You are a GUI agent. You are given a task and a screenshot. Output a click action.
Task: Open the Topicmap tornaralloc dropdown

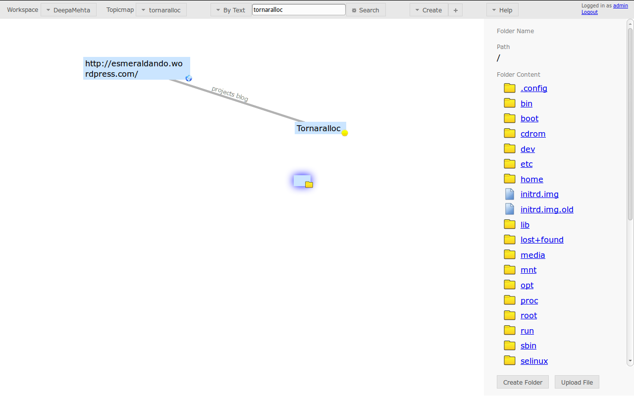click(x=161, y=10)
